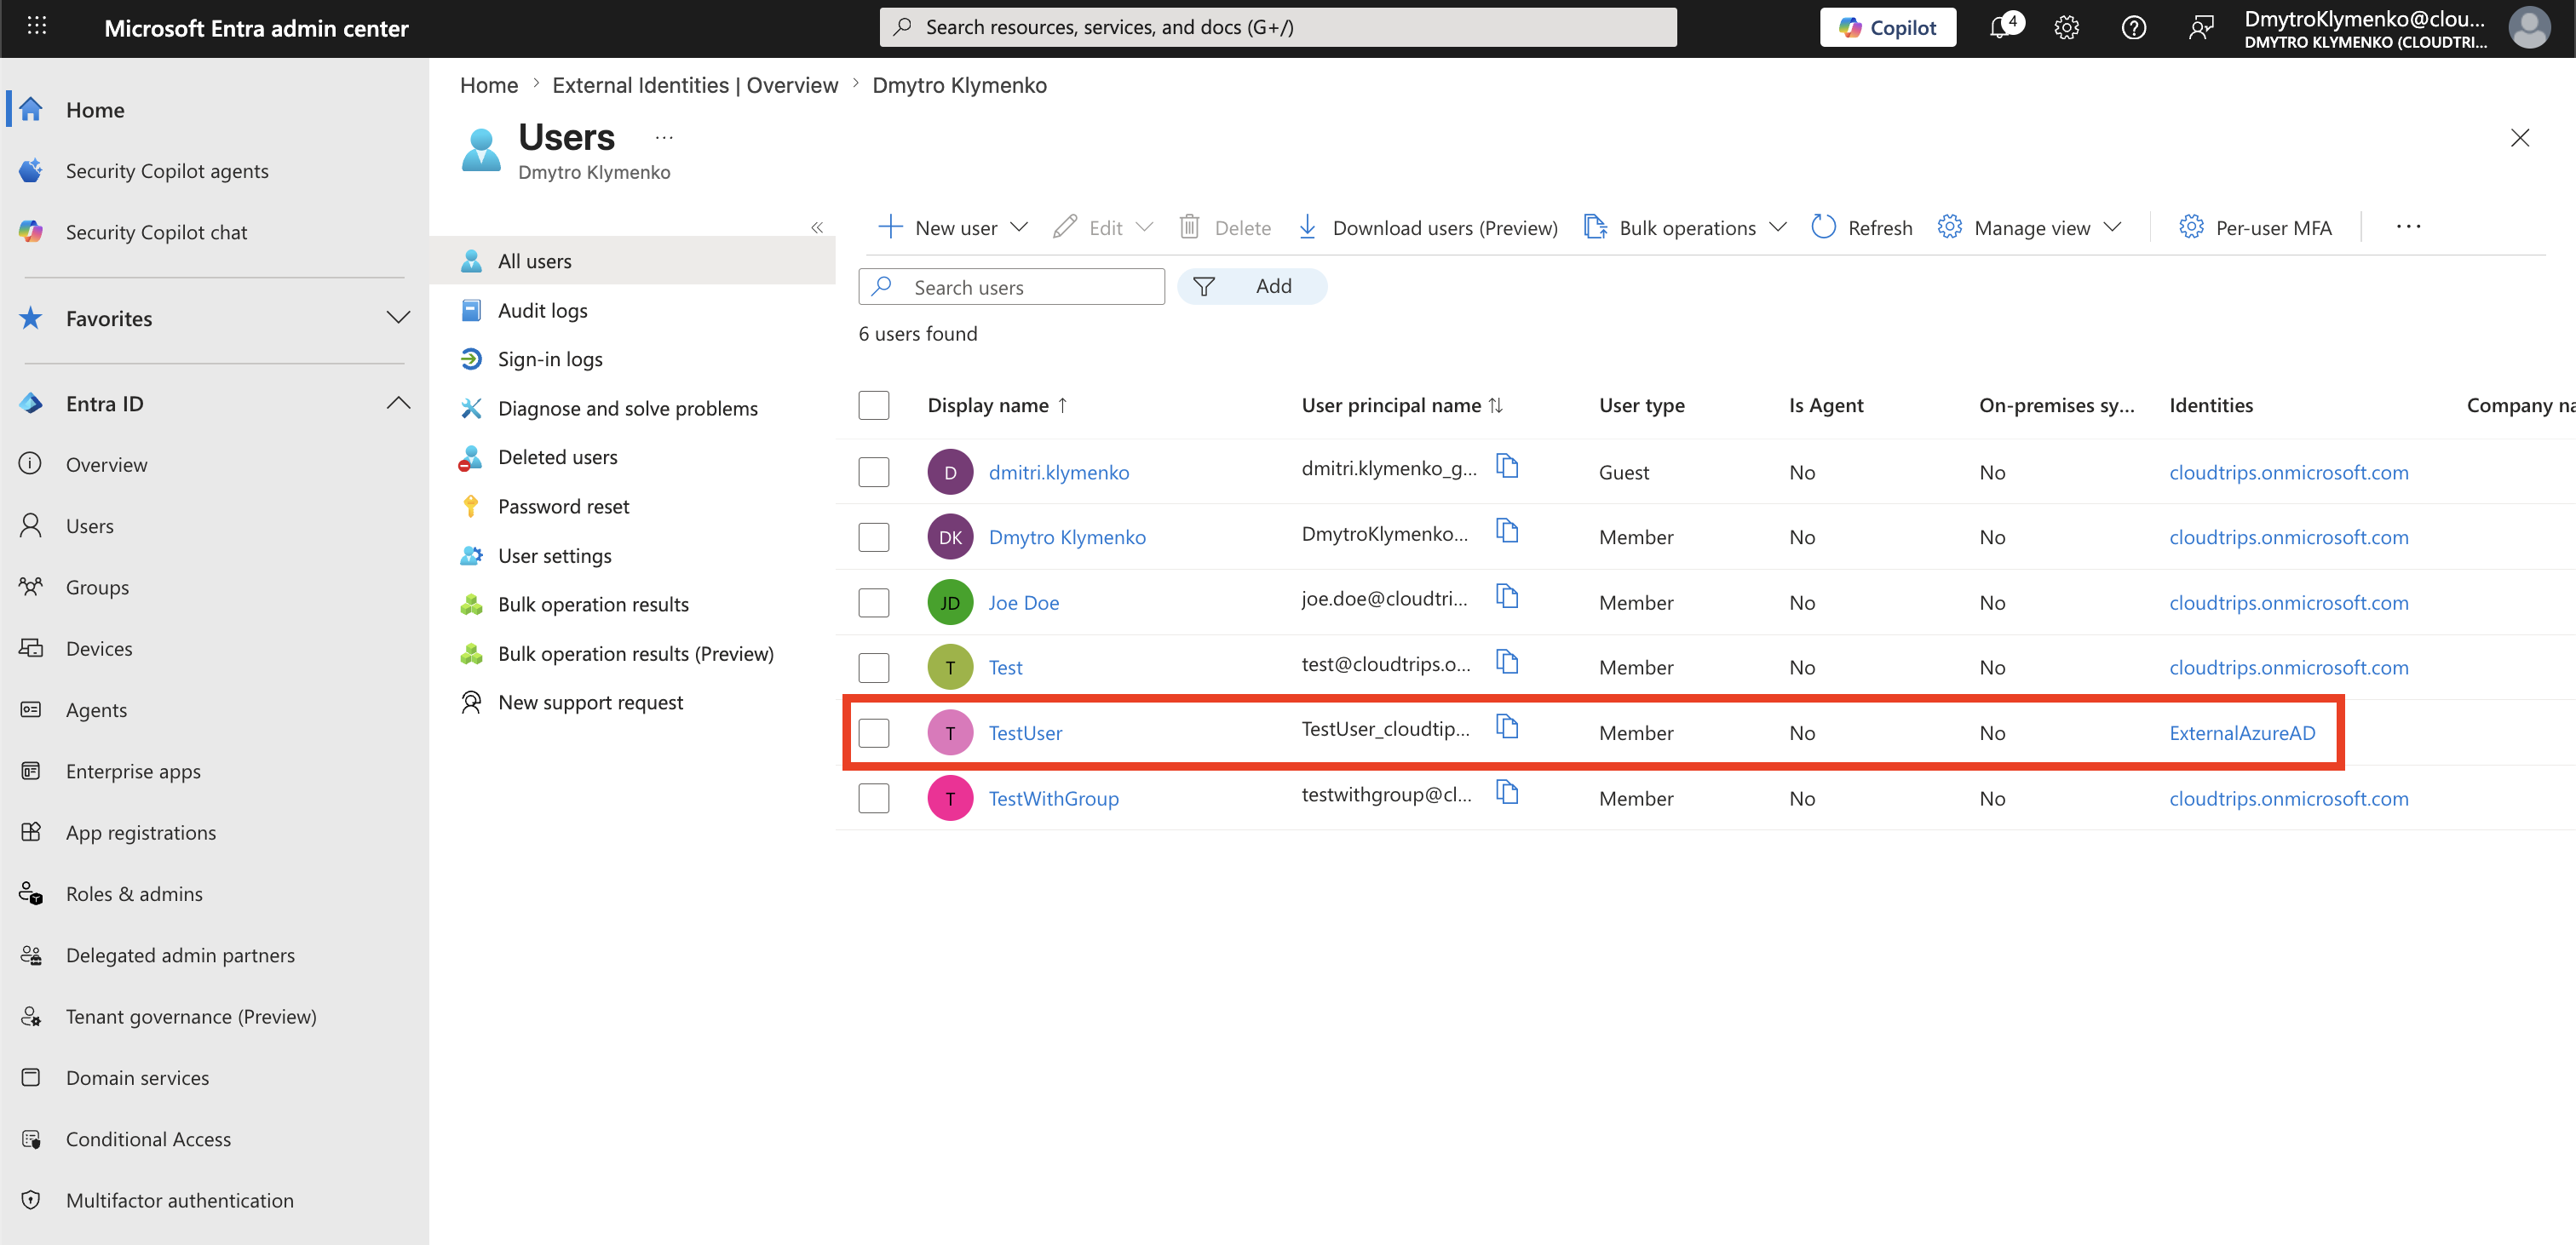Click the JD avatar for Joe Doe
The width and height of the screenshot is (2576, 1245).
coord(950,602)
